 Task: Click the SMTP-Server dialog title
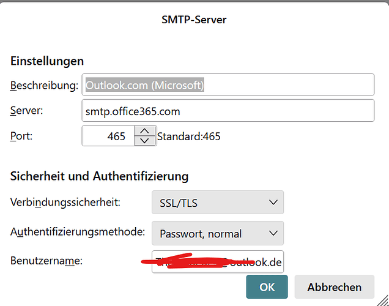[x=194, y=20]
